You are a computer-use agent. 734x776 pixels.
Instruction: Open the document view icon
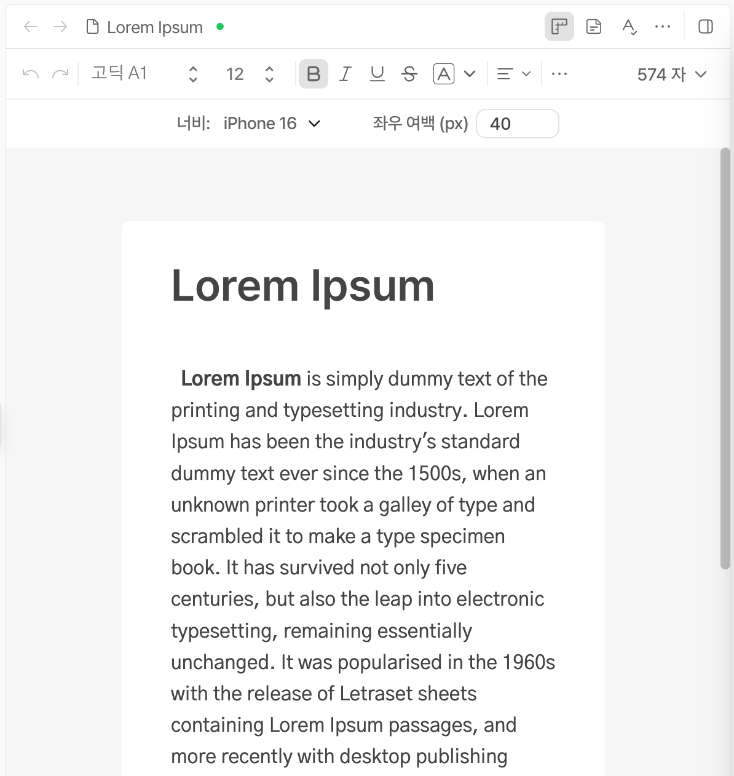click(593, 26)
